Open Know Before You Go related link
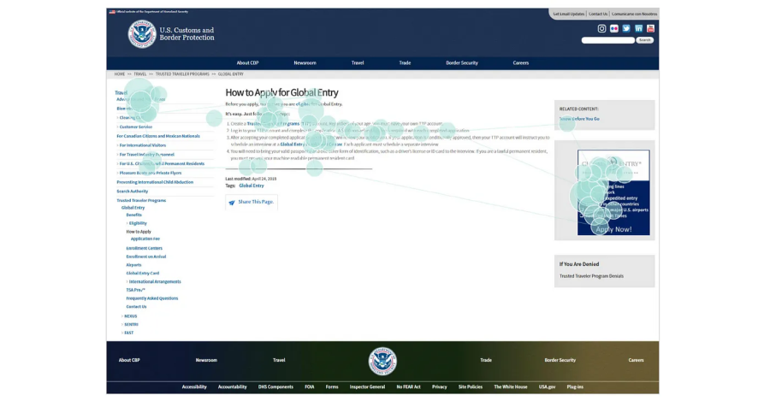 coord(579,119)
